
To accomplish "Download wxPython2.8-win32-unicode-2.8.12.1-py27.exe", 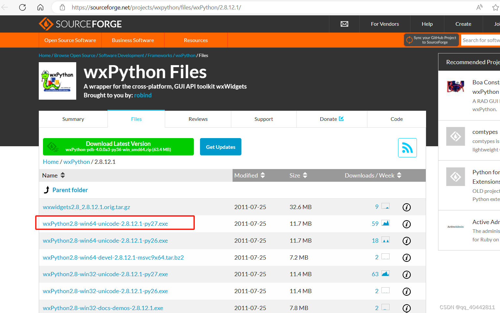I will 105,274.
